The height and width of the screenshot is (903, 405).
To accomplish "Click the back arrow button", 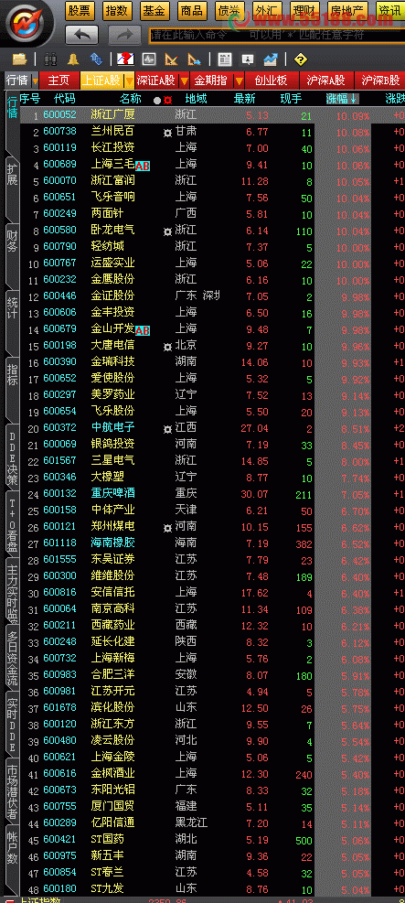I will click(x=81, y=35).
